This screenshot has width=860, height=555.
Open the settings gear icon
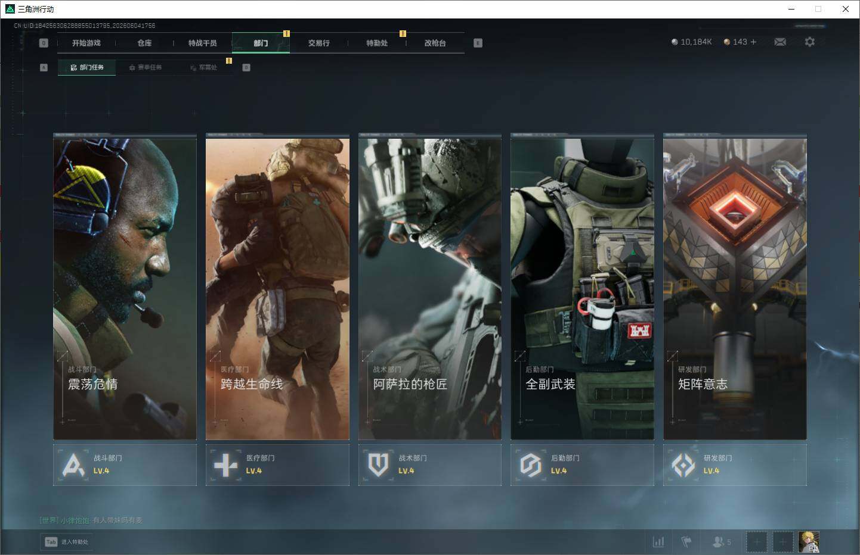(x=809, y=42)
